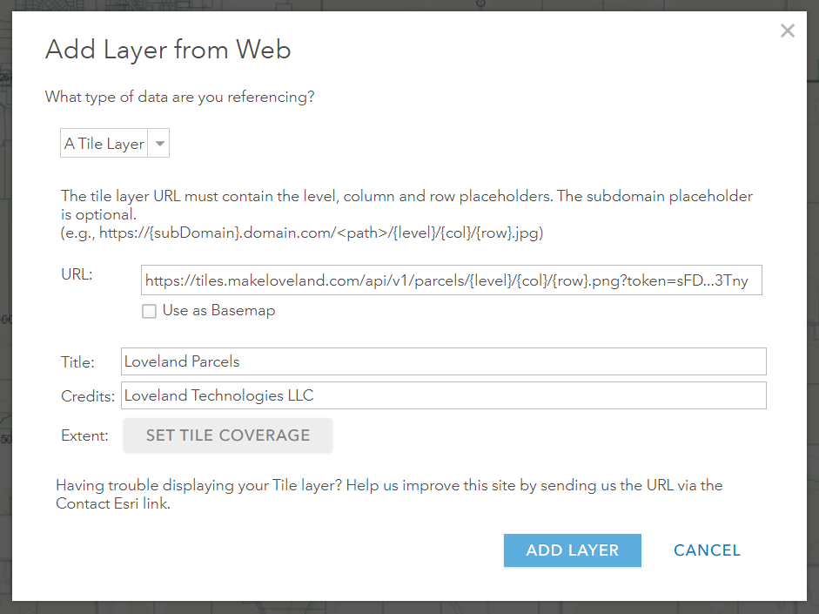Click the SET TILE COVERAGE button
819x614 pixels.
[228, 435]
